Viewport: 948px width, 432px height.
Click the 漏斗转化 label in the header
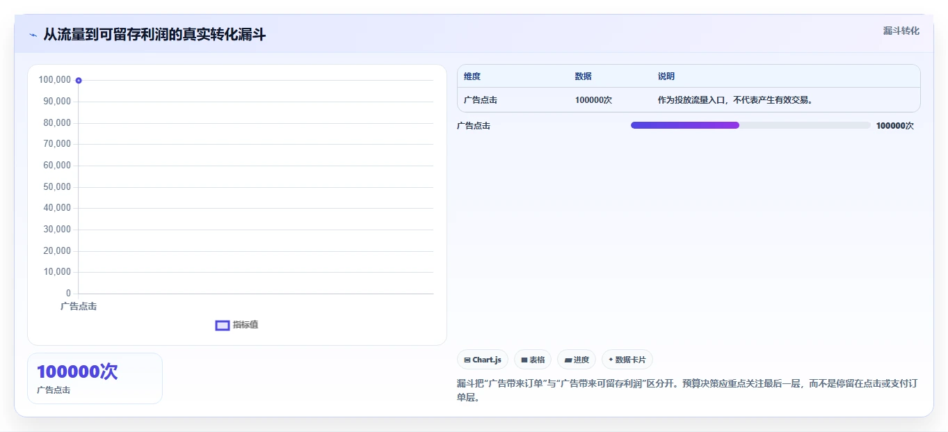[x=901, y=31]
